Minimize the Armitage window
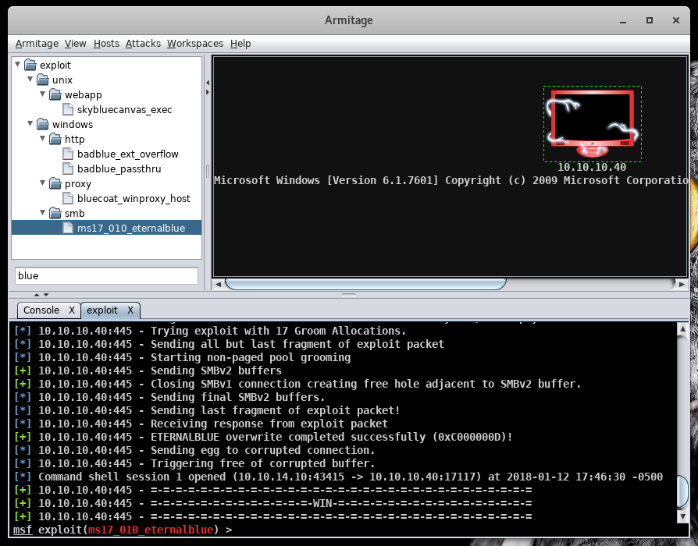698x546 pixels. (x=623, y=20)
